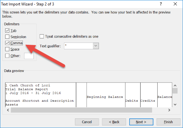Open the Text qualifier dropdown arrow
Viewport: 183px width, 128px height.
pos(96,46)
